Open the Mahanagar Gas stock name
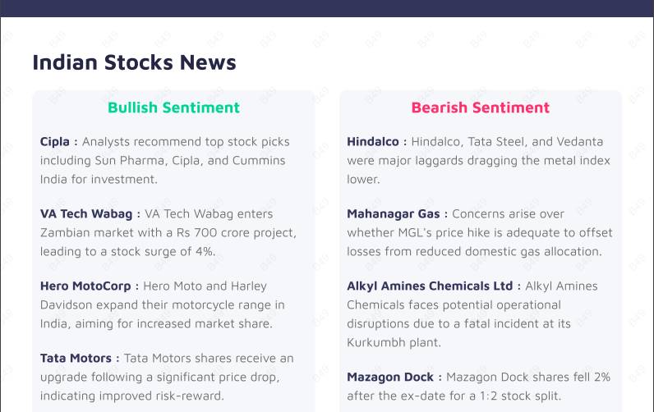 pos(393,213)
